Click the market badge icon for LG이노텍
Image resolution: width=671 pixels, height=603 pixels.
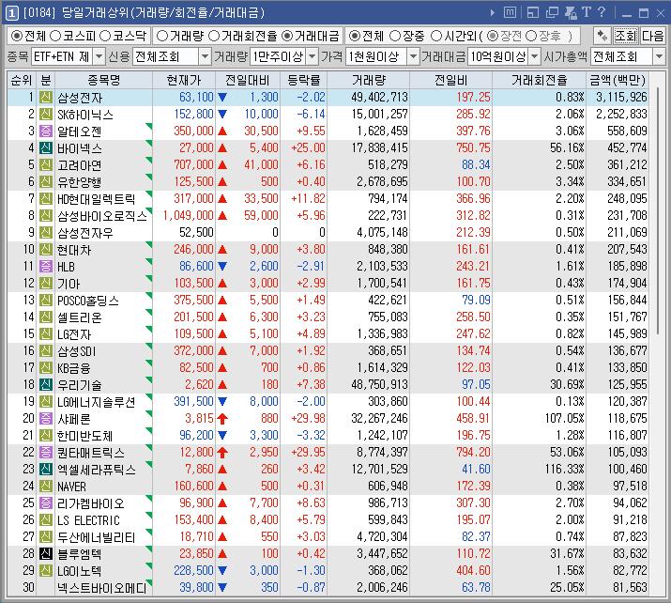coord(46,570)
